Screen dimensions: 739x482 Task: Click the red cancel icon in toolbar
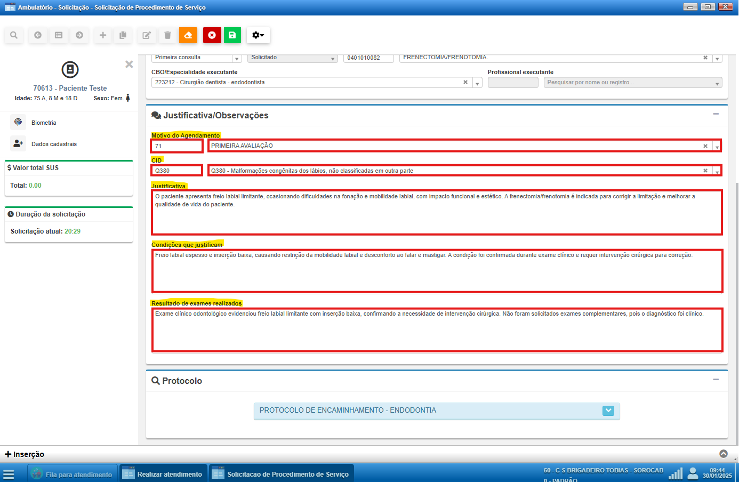click(x=212, y=35)
